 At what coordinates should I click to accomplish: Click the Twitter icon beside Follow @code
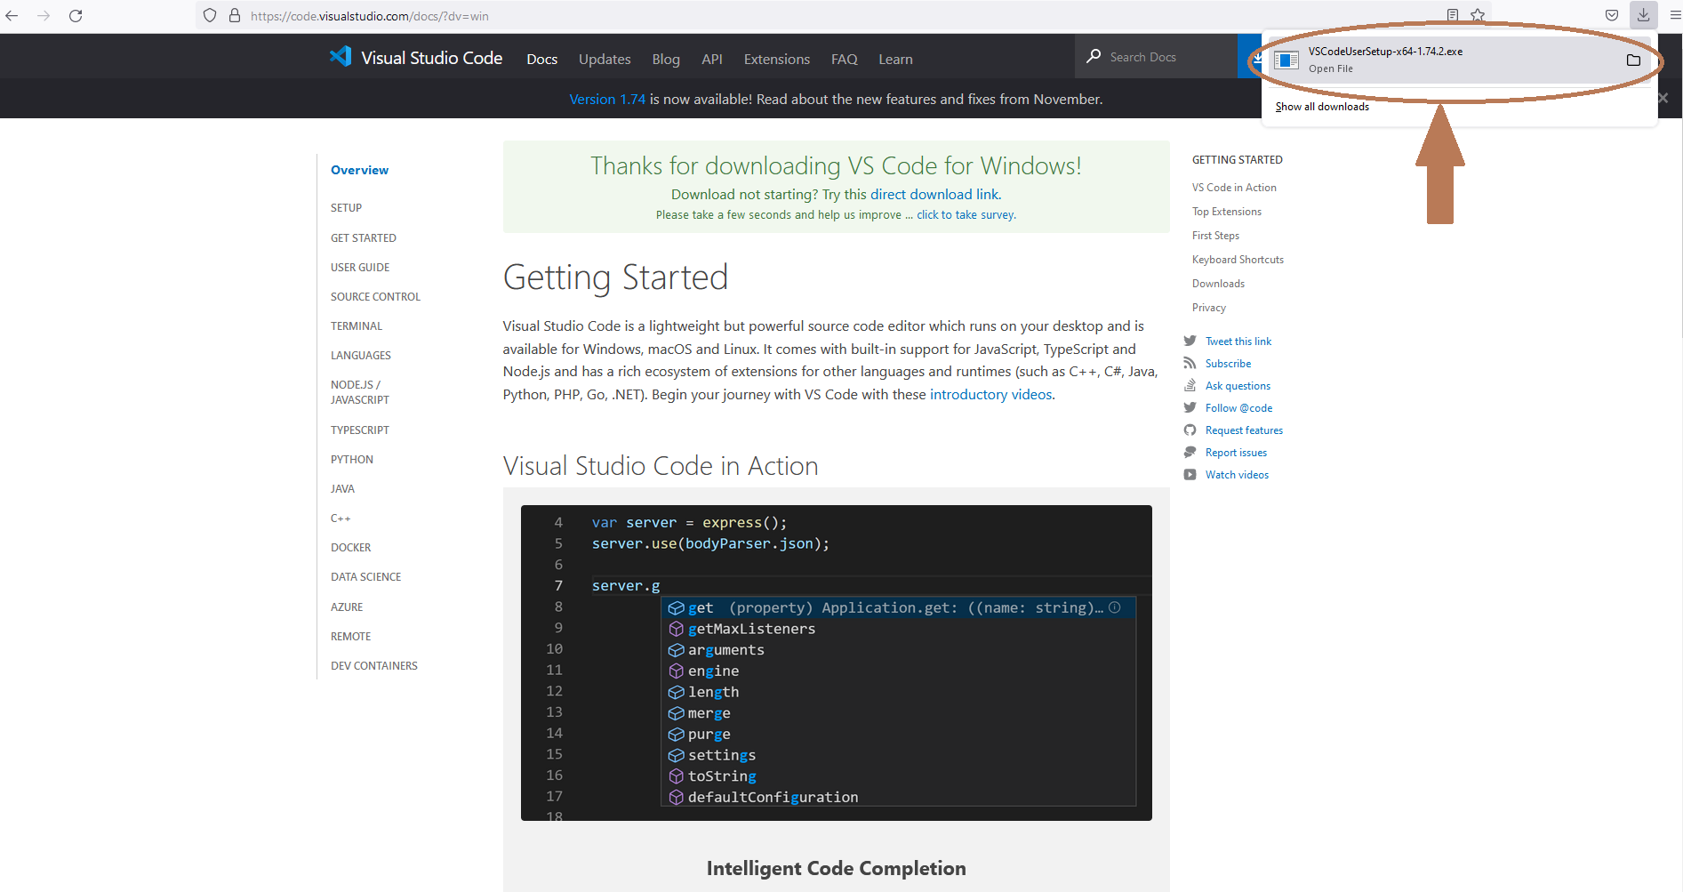(x=1190, y=407)
